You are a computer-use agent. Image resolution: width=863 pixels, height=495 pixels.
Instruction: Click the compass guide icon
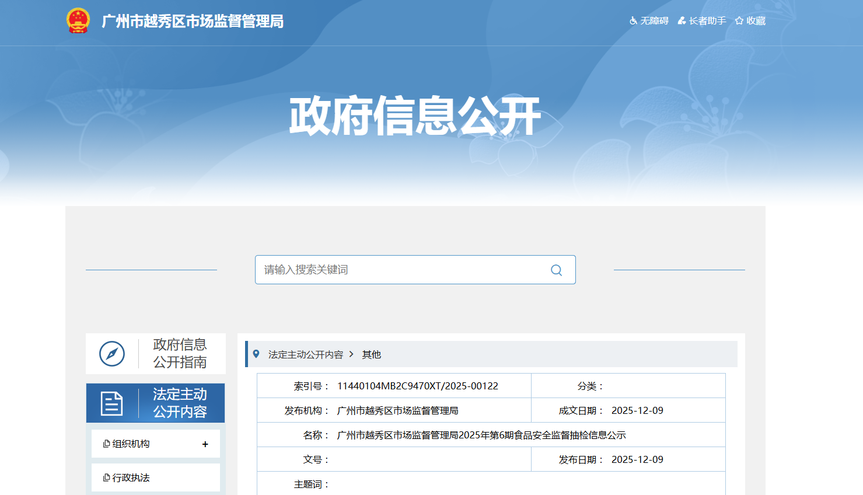(112, 354)
